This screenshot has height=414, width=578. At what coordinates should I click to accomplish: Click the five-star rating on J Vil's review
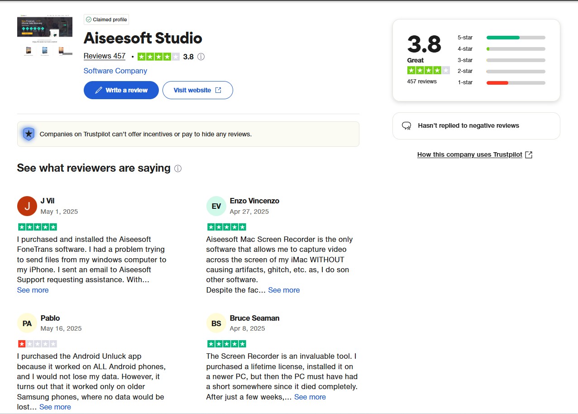(x=38, y=227)
